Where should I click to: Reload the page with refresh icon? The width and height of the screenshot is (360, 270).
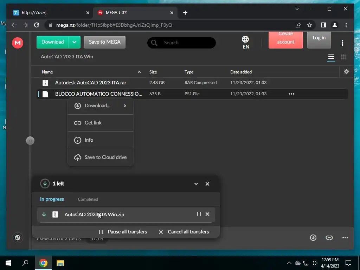pyautogui.click(x=37, y=25)
